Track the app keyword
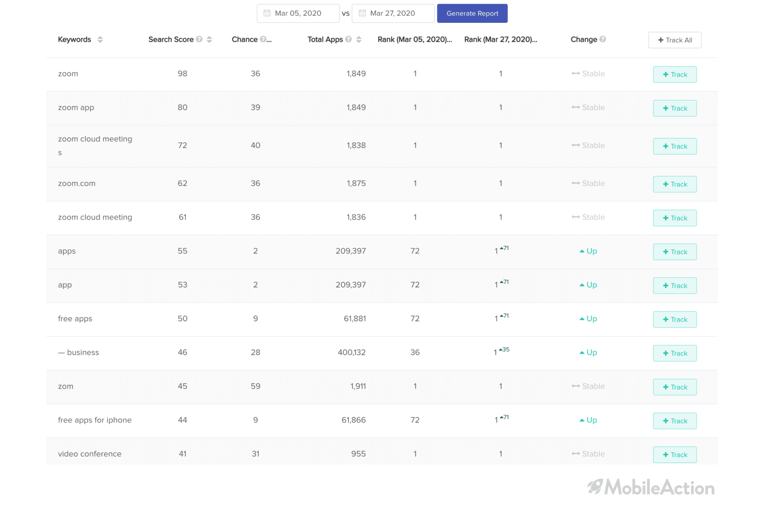Image resolution: width=764 pixels, height=509 pixels. (675, 285)
